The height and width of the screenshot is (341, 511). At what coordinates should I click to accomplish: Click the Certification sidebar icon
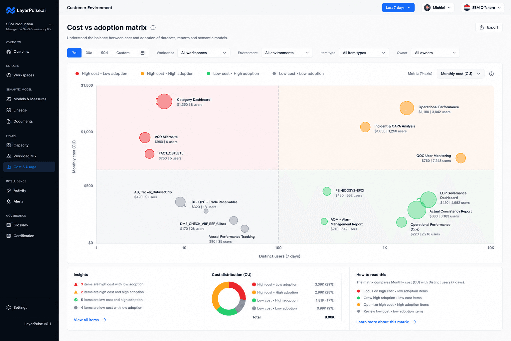click(x=9, y=236)
